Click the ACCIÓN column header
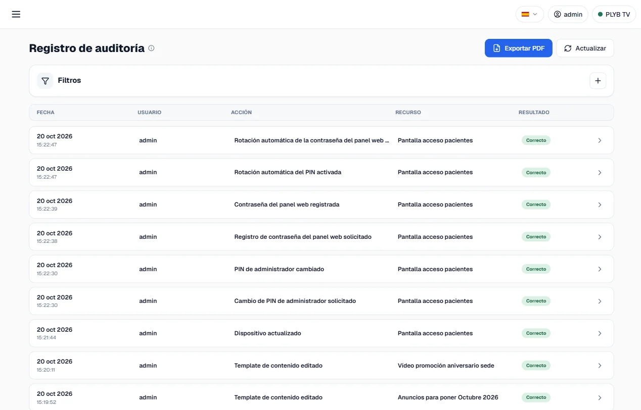This screenshot has height=410, width=641. pyautogui.click(x=241, y=113)
